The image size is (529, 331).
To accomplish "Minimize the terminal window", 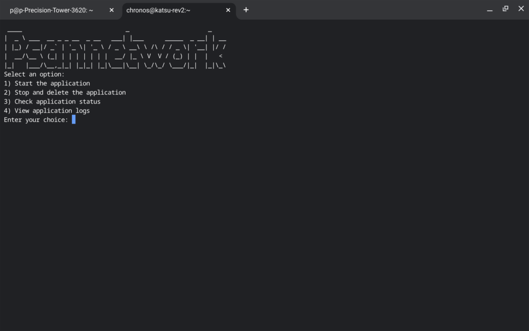I will (x=490, y=9).
